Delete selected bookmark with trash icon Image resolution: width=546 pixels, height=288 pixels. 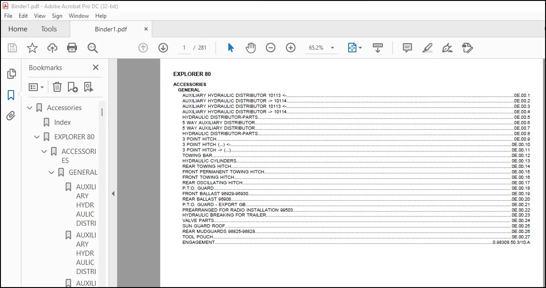pos(57,87)
